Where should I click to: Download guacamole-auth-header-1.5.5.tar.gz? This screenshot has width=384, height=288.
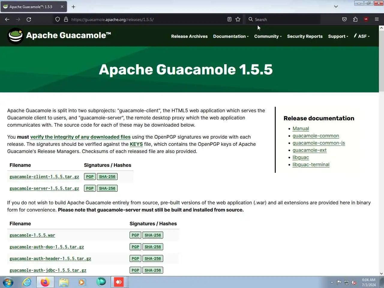tap(50, 259)
